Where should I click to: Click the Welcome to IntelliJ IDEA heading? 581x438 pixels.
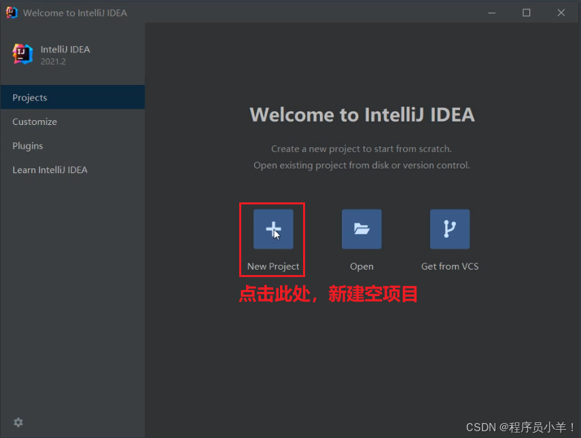click(x=362, y=114)
